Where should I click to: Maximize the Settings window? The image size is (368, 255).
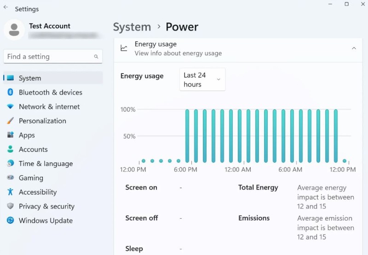(346, 4)
